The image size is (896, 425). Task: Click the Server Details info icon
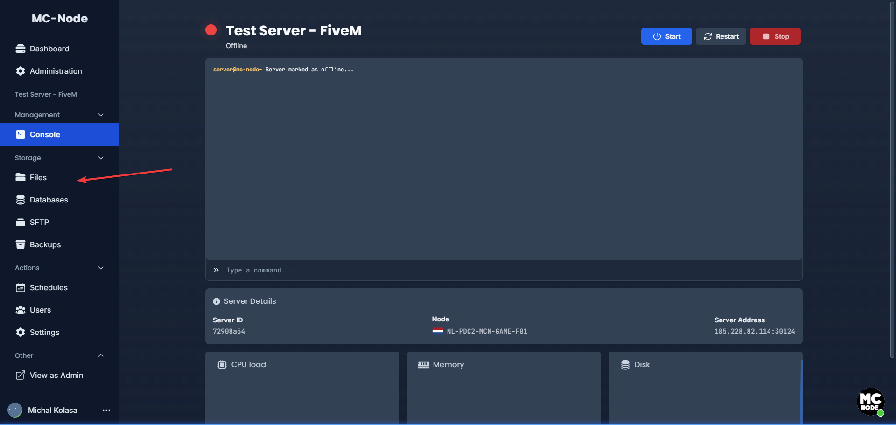[x=217, y=301]
